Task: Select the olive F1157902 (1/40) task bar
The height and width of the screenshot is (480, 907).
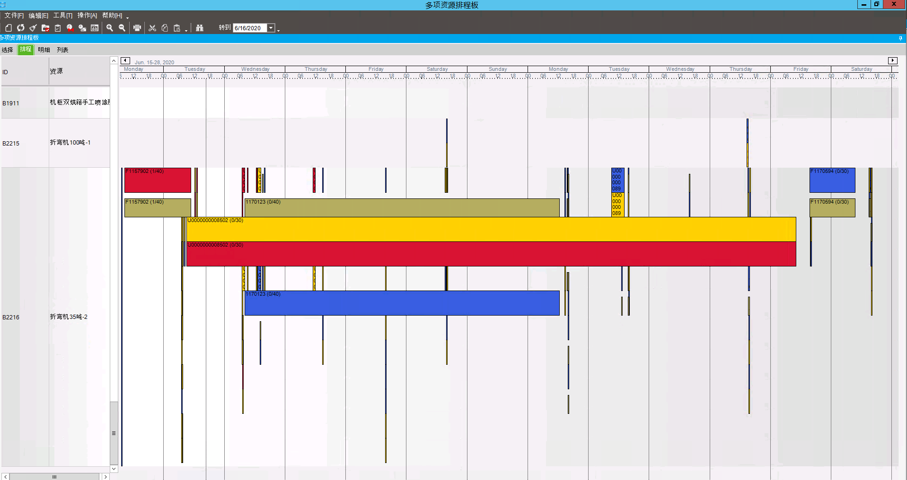Action: (x=158, y=208)
